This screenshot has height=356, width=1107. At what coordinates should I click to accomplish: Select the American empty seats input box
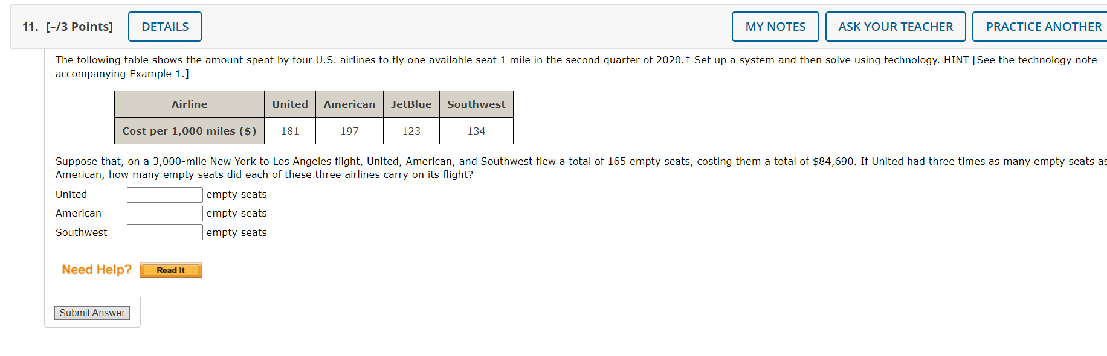(x=164, y=213)
